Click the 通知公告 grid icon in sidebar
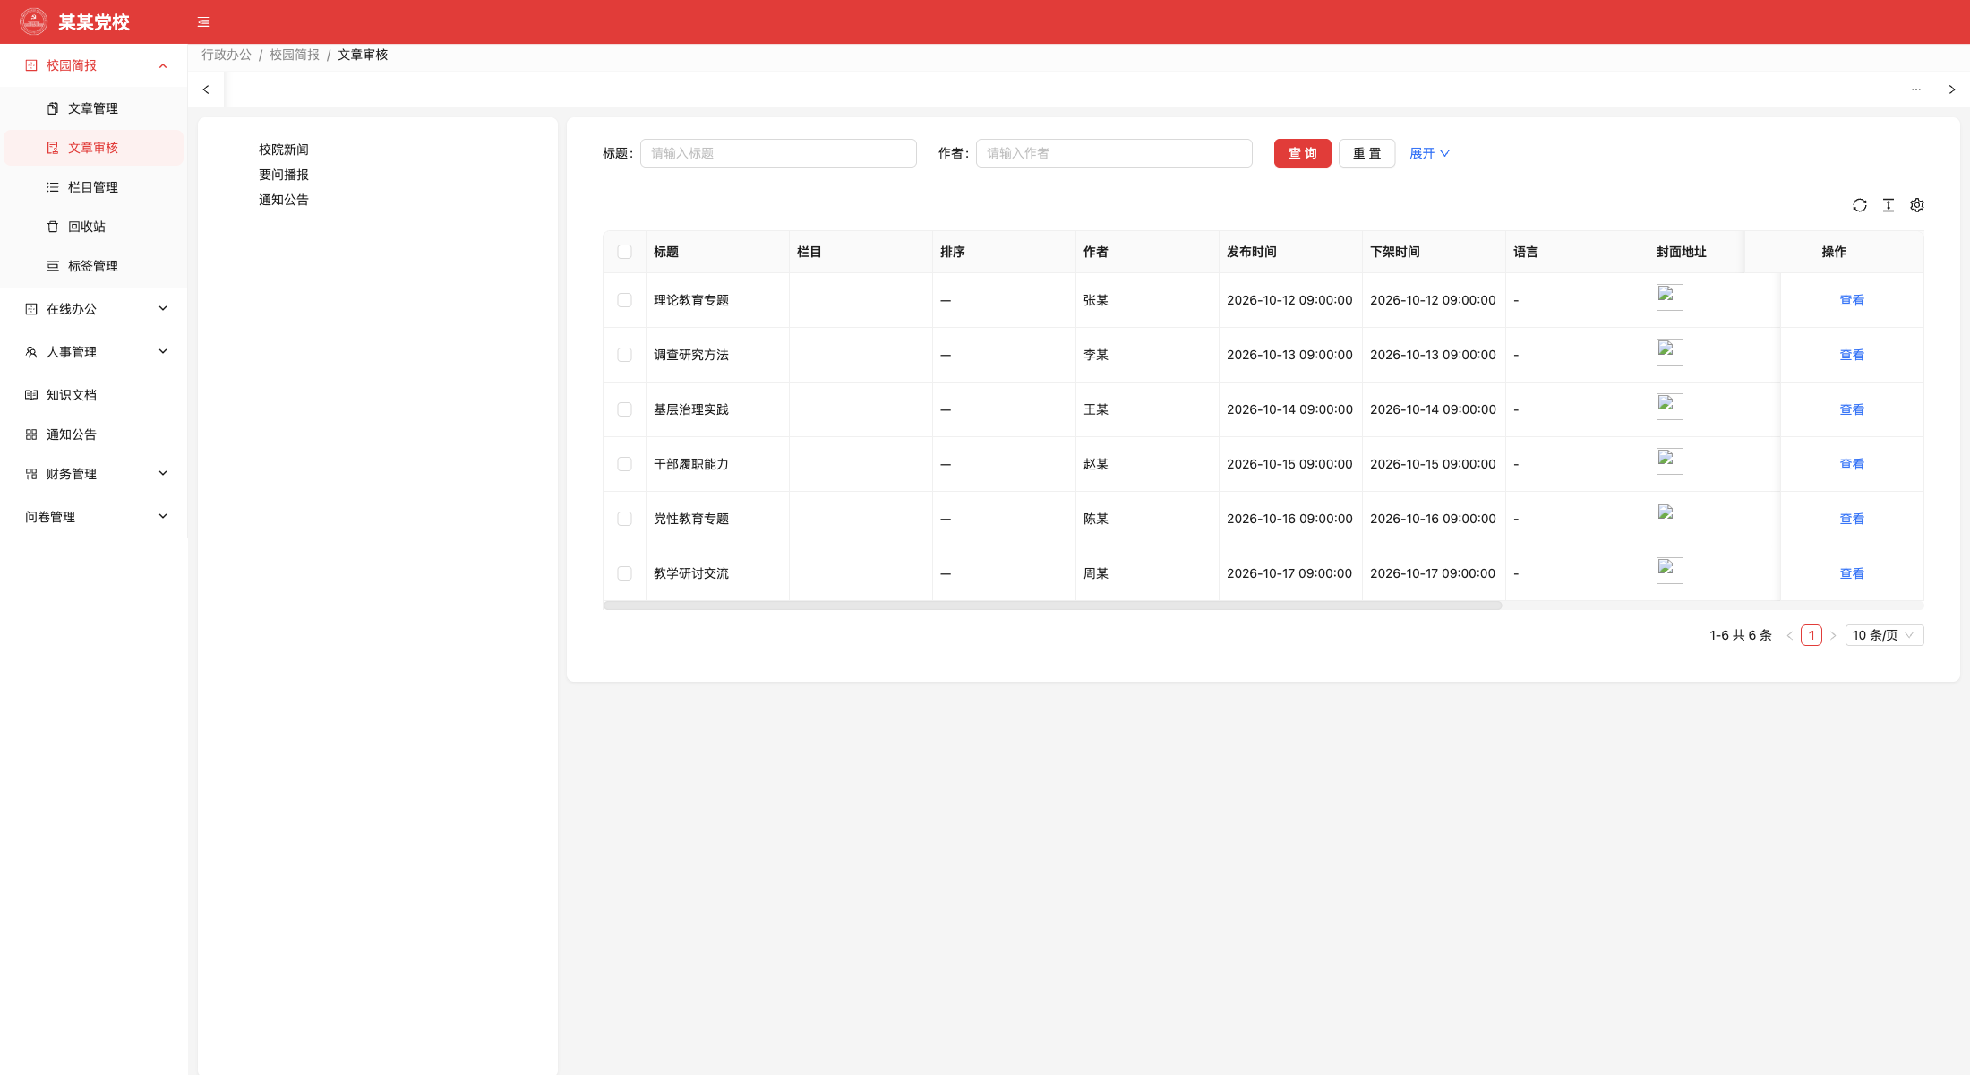Screen dimensions: 1970x1075 (31, 434)
